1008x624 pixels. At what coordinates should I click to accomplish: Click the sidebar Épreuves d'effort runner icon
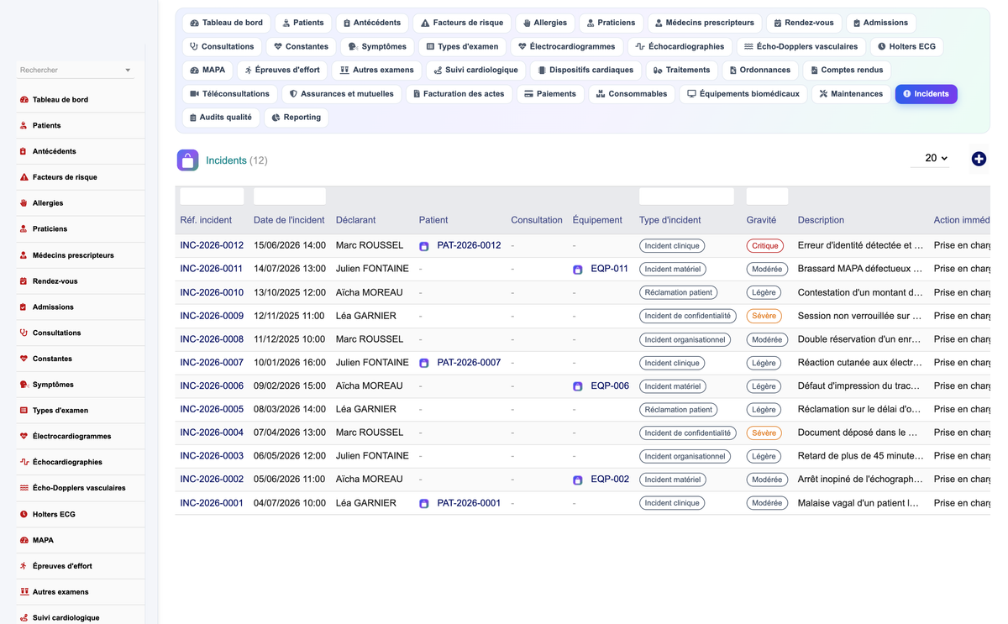pyautogui.click(x=24, y=566)
